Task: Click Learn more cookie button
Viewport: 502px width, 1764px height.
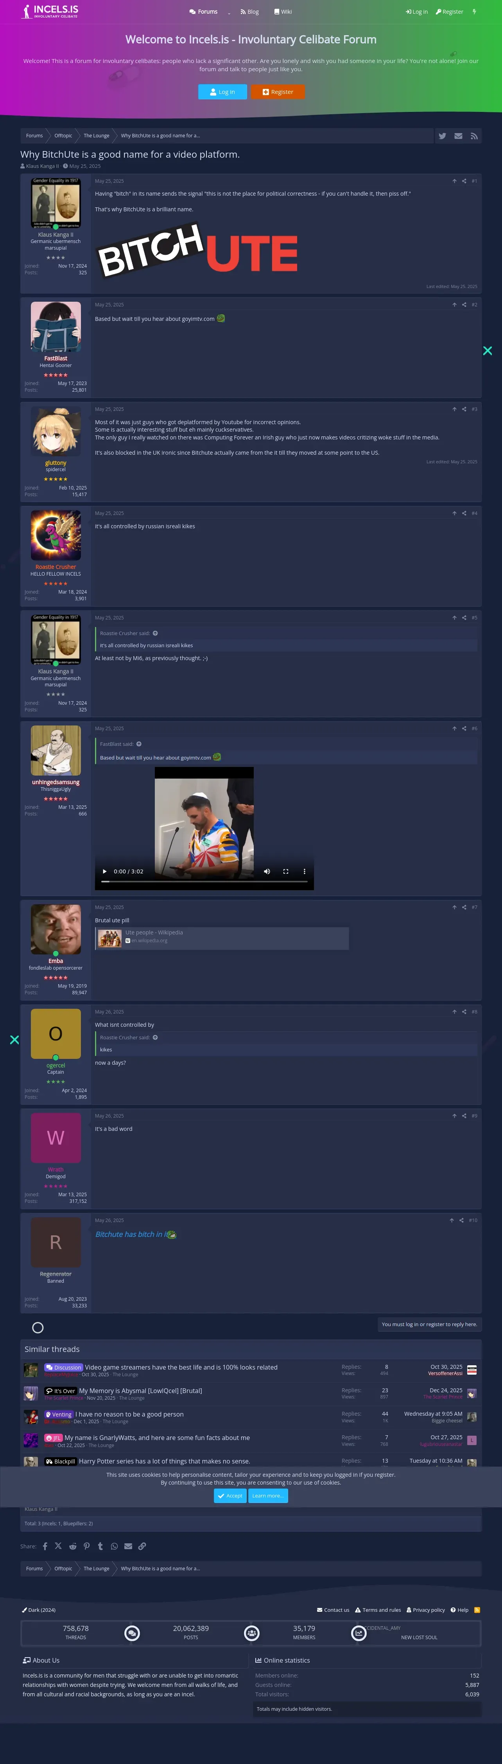Action: pyautogui.click(x=268, y=1496)
